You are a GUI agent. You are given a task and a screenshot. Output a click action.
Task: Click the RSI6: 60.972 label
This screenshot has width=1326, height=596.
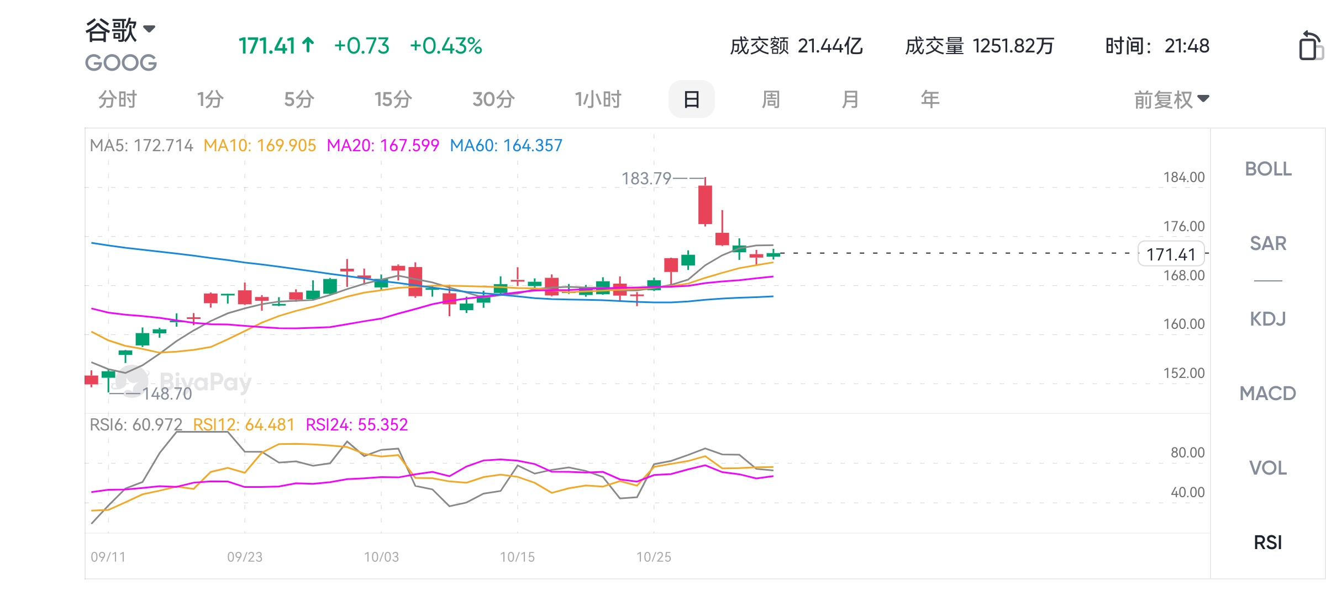pyautogui.click(x=136, y=425)
